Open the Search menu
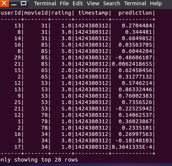This screenshot has width=172, height=166. pos(112,3)
